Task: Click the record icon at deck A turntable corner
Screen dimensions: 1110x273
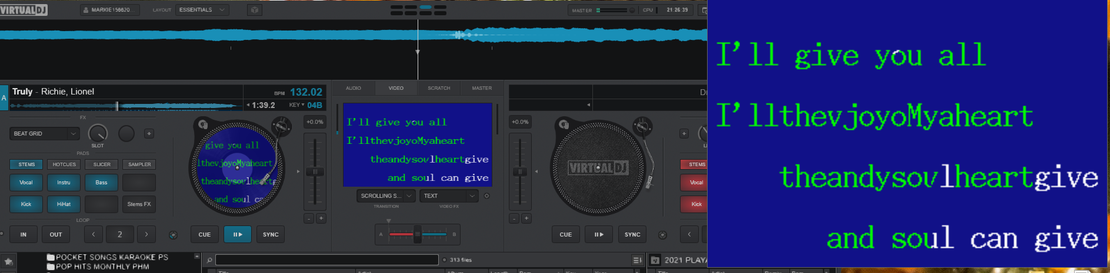Action: [203, 124]
